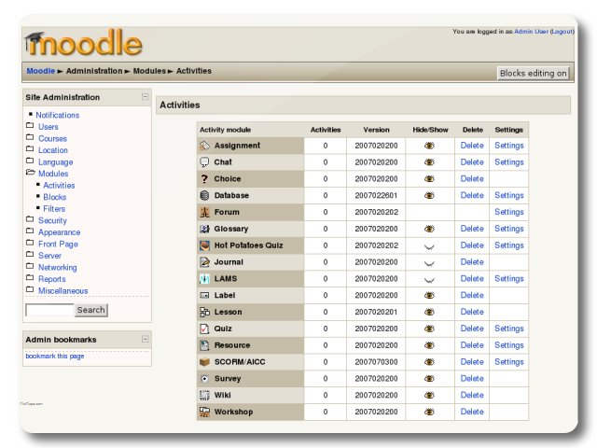The image size is (597, 448).
Task: Hide the Glossary module with eye icon
Action: 429,229
